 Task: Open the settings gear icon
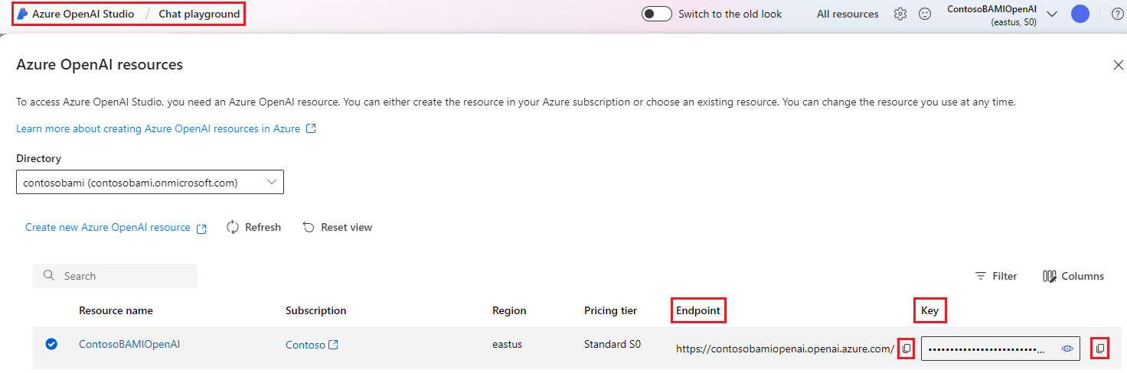click(x=900, y=14)
